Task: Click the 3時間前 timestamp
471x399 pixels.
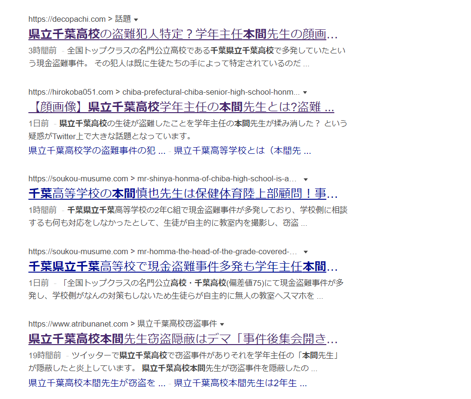Action: point(43,51)
